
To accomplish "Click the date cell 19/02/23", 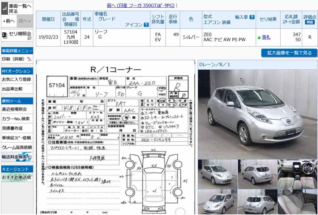I will [x=48, y=37].
